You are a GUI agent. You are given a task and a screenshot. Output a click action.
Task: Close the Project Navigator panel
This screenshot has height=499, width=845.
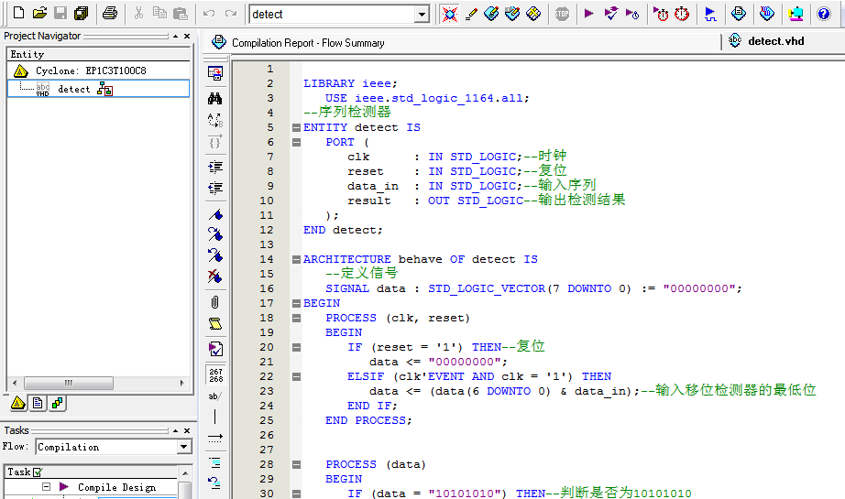pos(187,36)
